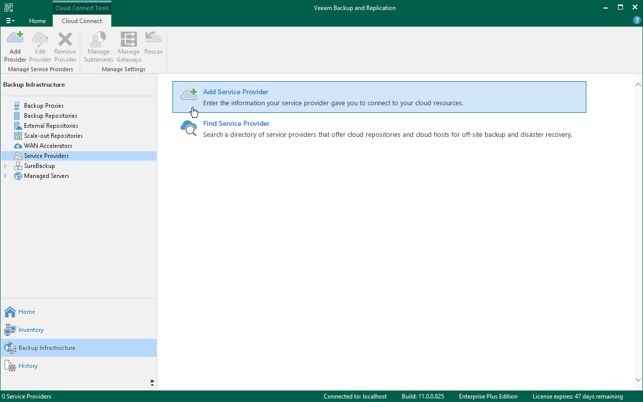Click the Veeam app icon in title bar
The height and width of the screenshot is (402, 643).
pos(9,8)
